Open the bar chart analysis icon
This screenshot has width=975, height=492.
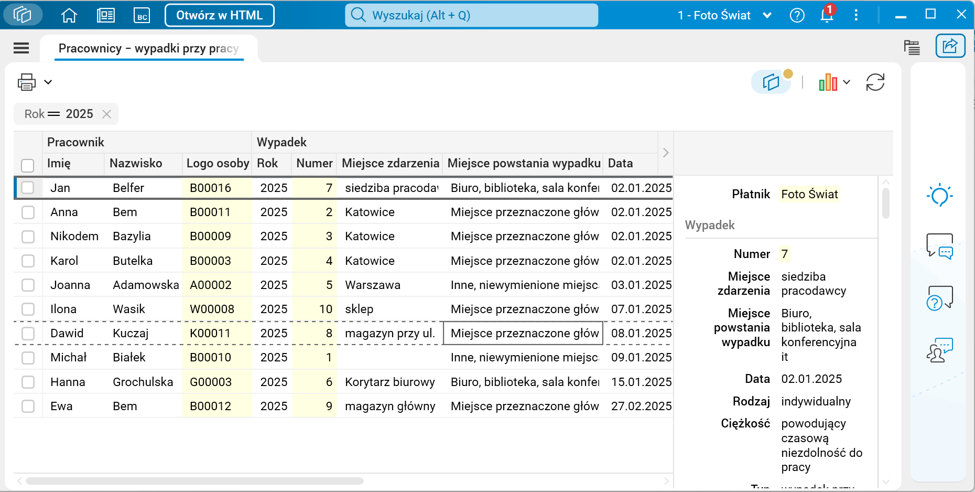click(x=828, y=82)
